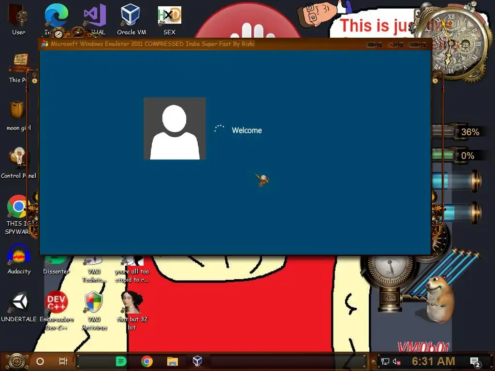Screen dimensions: 495x371
Task: Launch Chrome from the taskbar
Action: click(x=147, y=361)
